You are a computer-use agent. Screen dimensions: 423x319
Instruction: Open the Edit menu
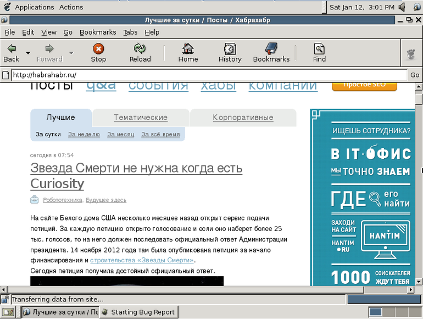coord(28,32)
